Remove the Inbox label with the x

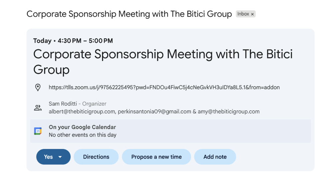pos(253,14)
